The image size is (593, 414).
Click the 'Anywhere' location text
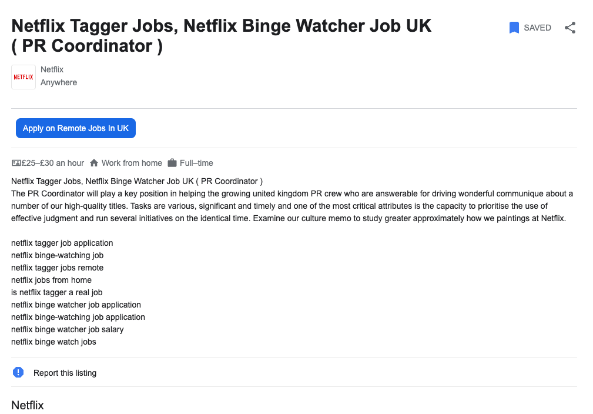[58, 82]
